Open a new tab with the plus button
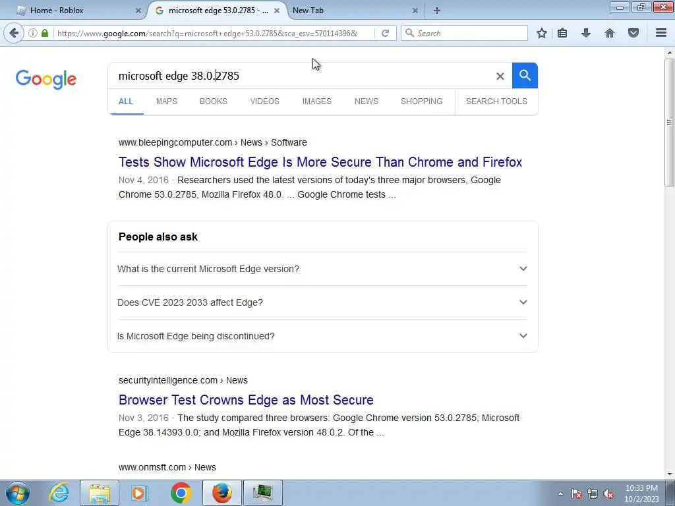Image resolution: width=675 pixels, height=506 pixels. coord(437,11)
